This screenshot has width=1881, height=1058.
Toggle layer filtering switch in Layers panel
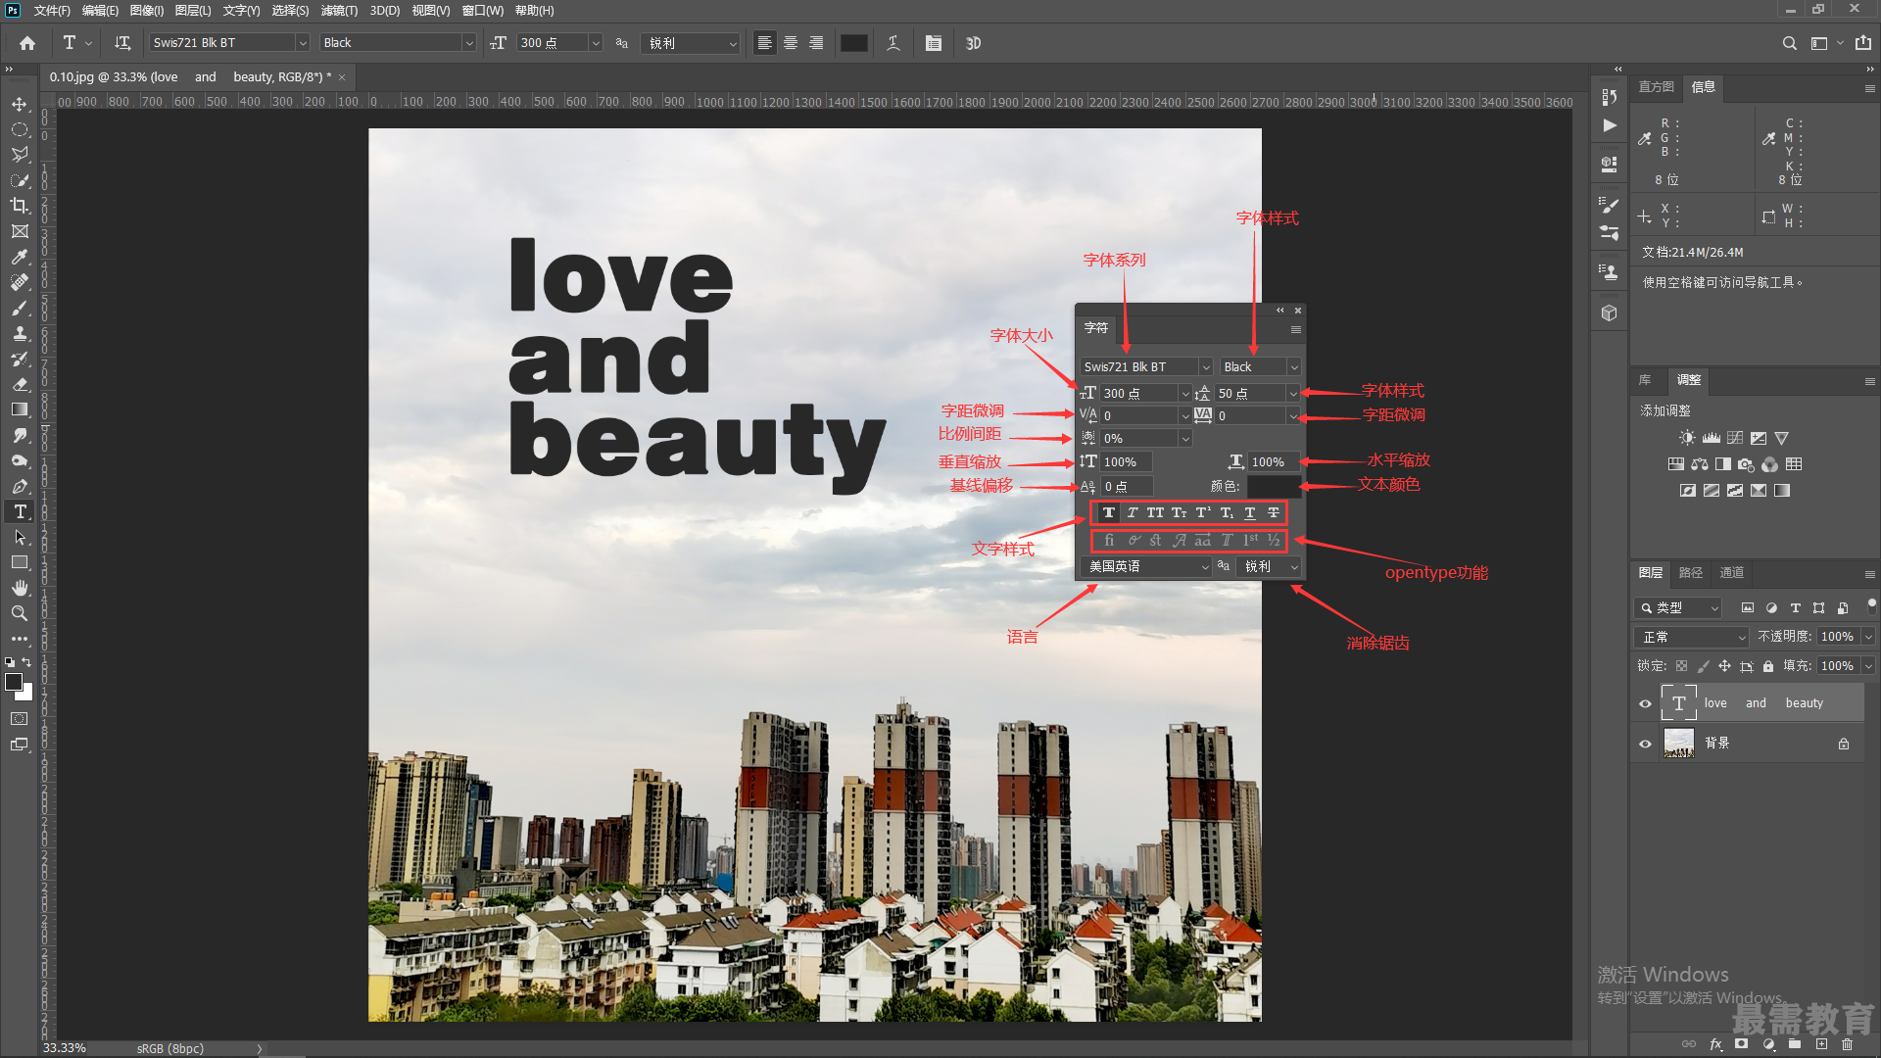pyautogui.click(x=1872, y=605)
